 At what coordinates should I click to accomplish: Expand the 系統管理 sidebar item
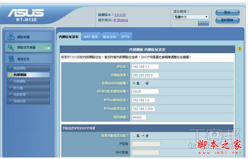(x=28, y=94)
